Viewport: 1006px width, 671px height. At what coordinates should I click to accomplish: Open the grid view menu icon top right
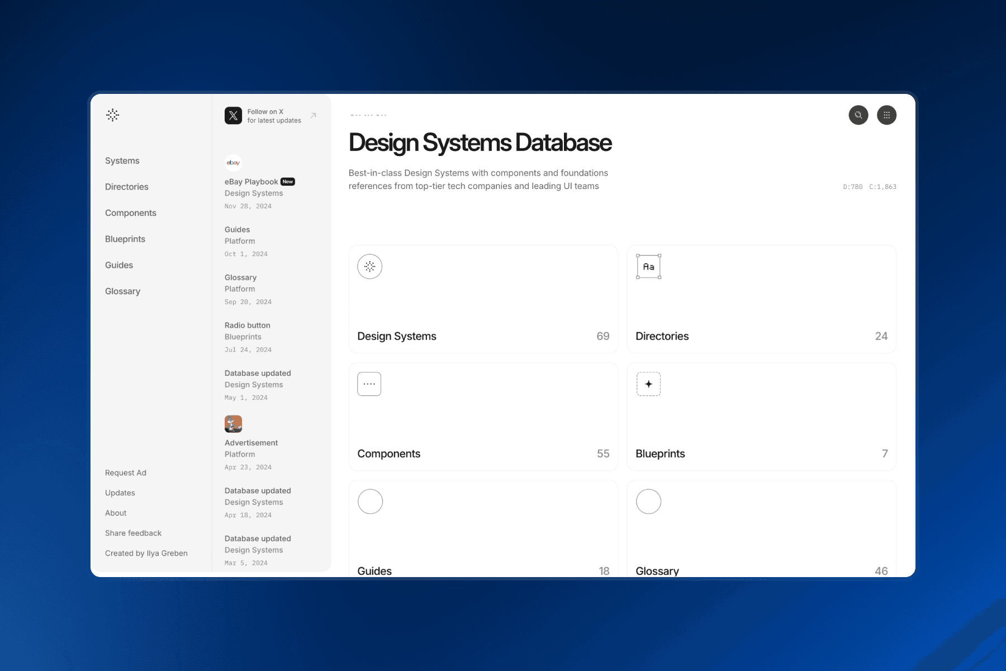(x=887, y=115)
